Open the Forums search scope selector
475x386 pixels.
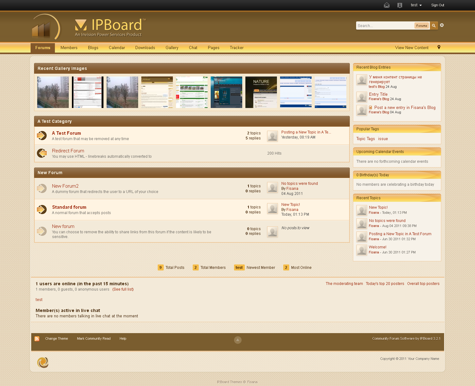click(421, 26)
